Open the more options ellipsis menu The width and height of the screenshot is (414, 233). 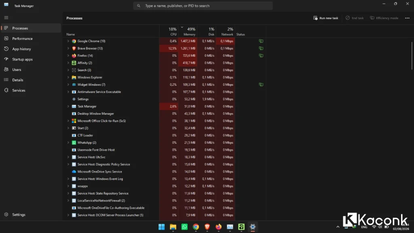[x=407, y=18]
